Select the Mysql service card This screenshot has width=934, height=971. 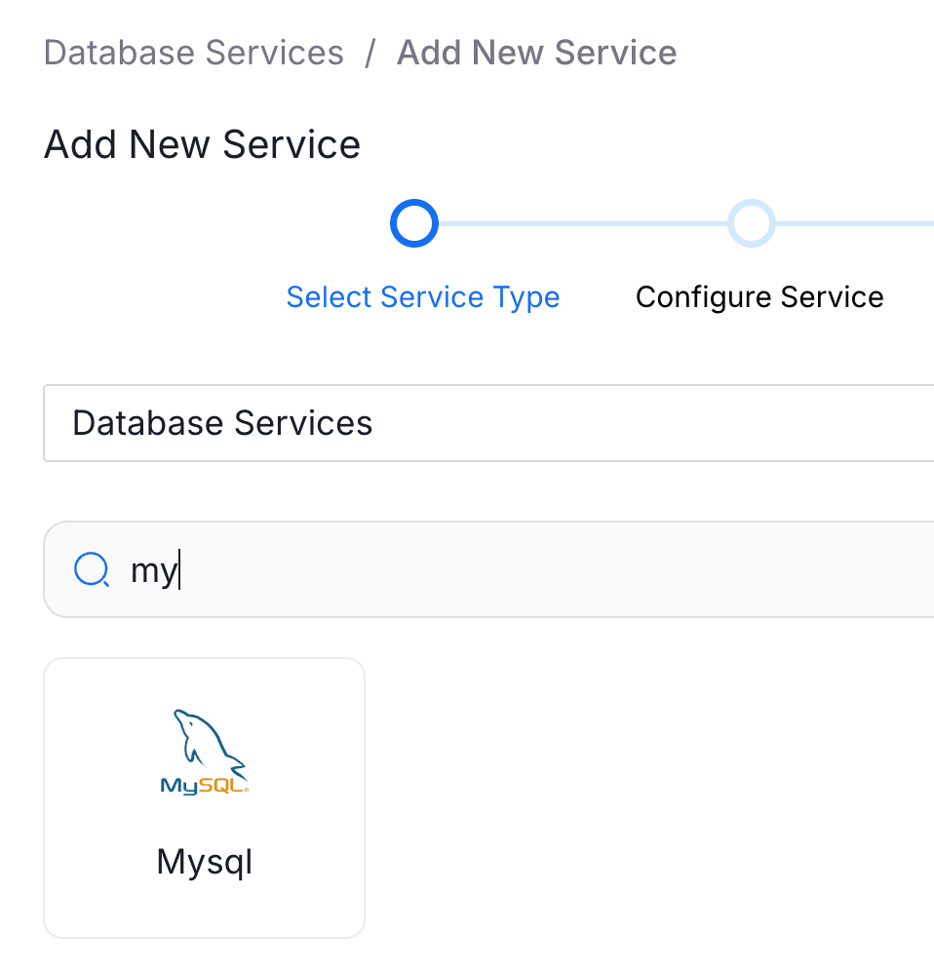[204, 796]
